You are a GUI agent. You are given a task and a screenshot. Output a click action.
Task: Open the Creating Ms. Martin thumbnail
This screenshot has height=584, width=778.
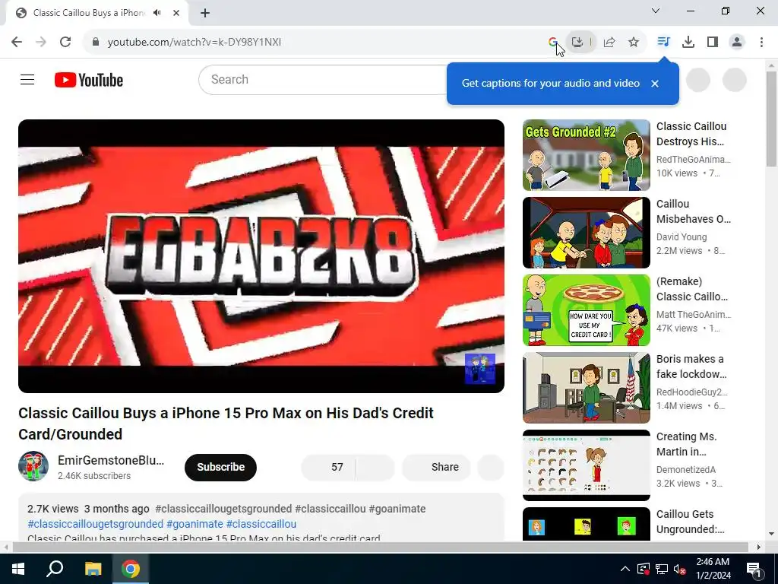(587, 465)
